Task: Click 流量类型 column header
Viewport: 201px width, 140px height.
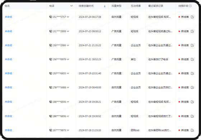Action: pyautogui.click(x=116, y=6)
